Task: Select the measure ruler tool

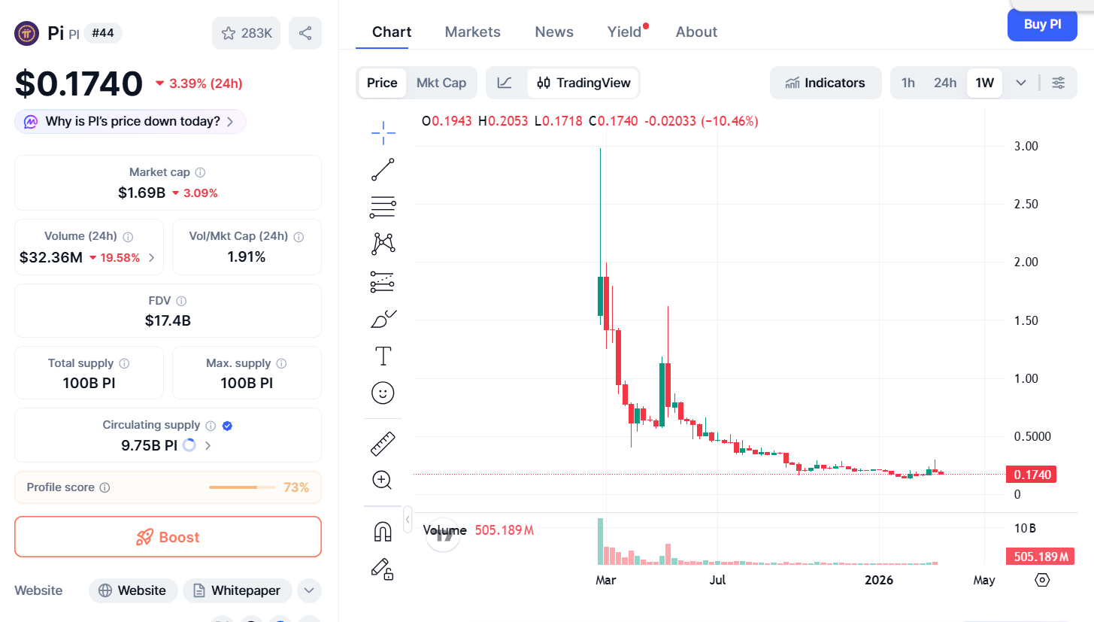Action: tap(383, 443)
